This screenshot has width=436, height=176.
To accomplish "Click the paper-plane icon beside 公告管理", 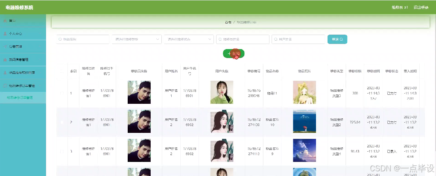I will click(5, 47).
